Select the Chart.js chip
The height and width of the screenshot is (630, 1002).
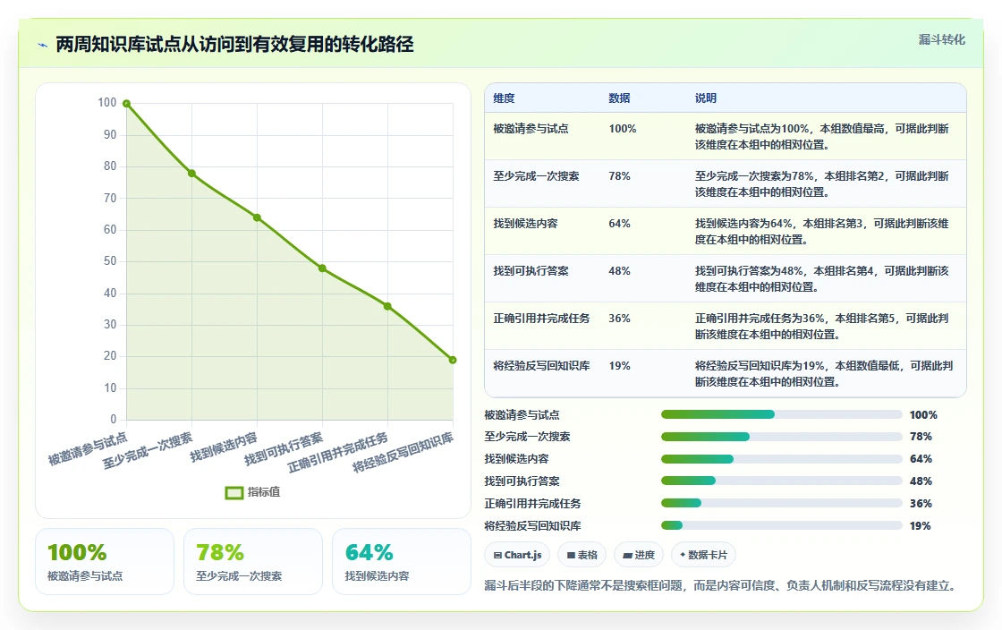click(518, 555)
